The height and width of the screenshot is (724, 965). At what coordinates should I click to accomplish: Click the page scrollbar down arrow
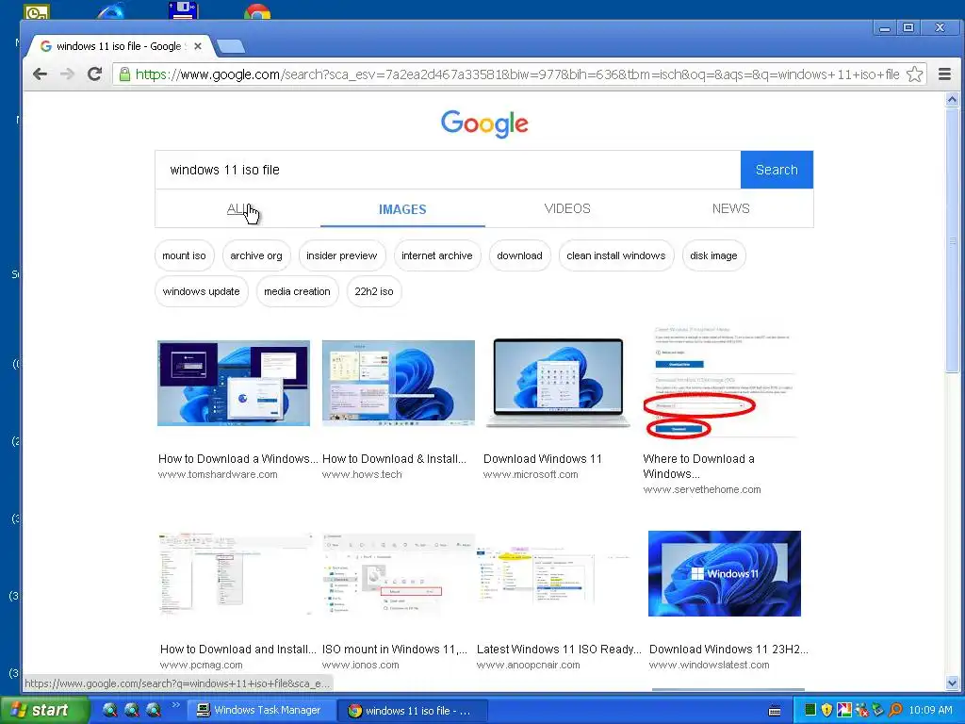click(952, 683)
